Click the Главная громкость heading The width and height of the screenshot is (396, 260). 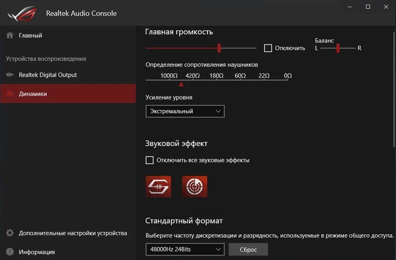click(179, 32)
